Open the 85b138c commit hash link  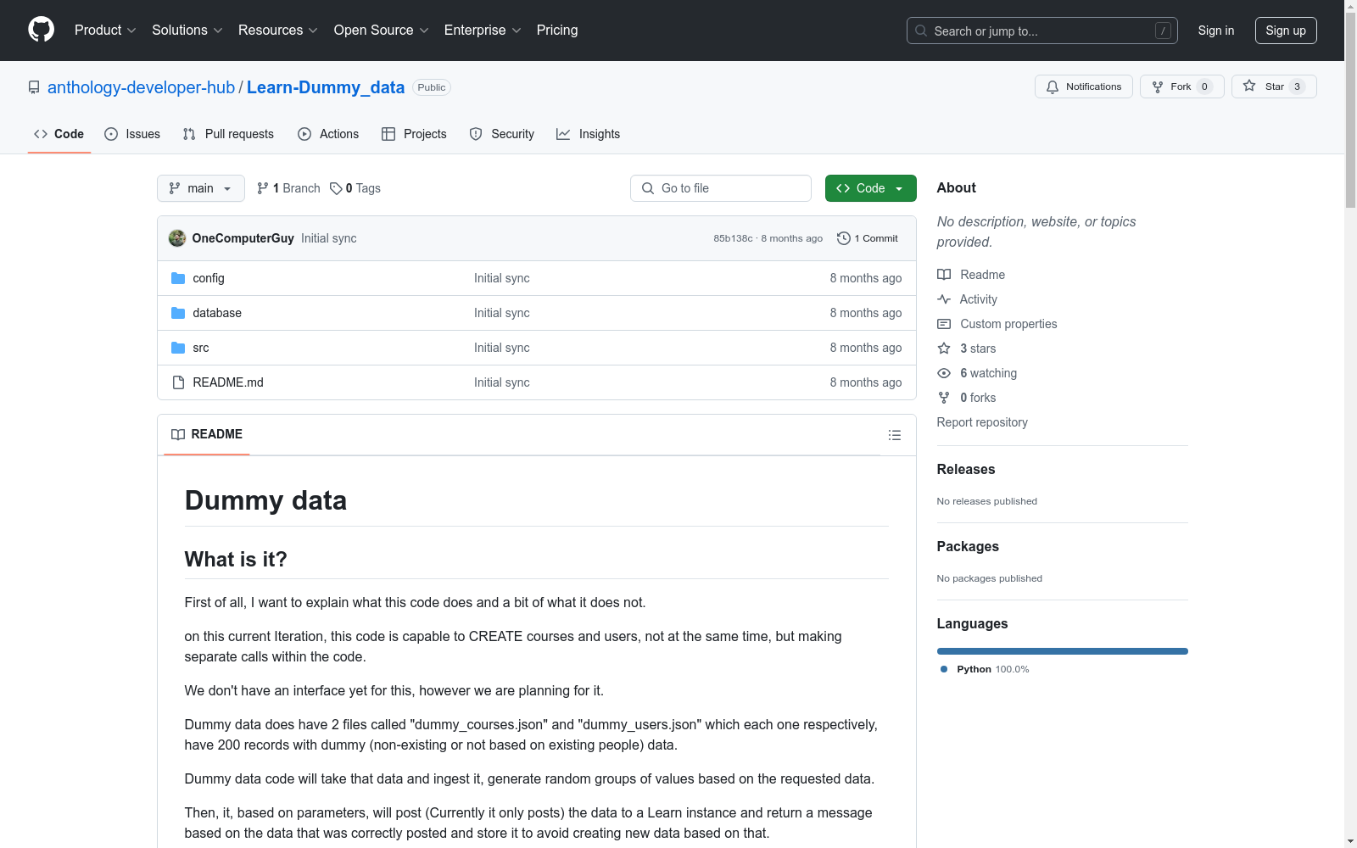click(x=733, y=238)
